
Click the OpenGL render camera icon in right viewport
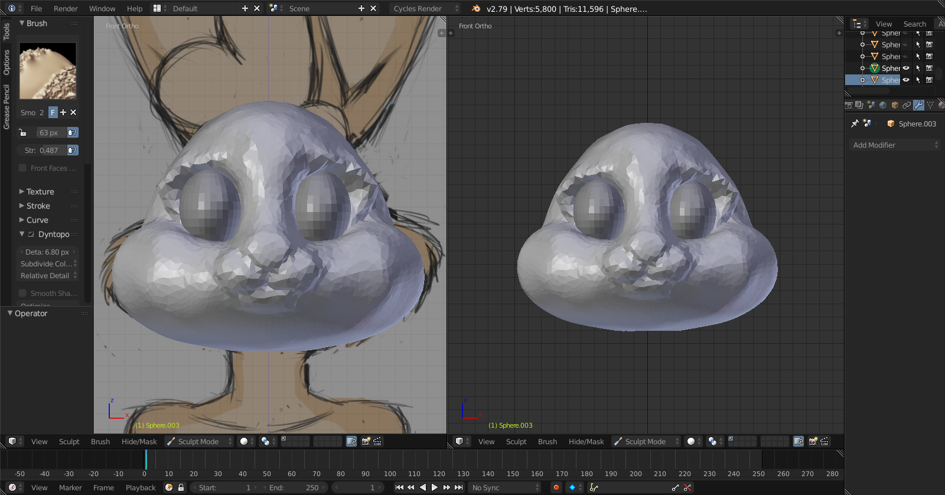pyautogui.click(x=813, y=441)
